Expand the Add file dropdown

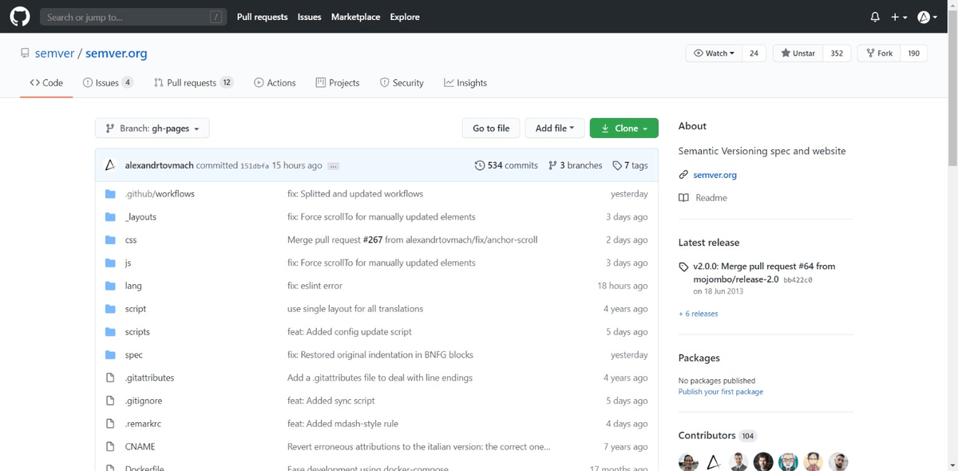555,128
